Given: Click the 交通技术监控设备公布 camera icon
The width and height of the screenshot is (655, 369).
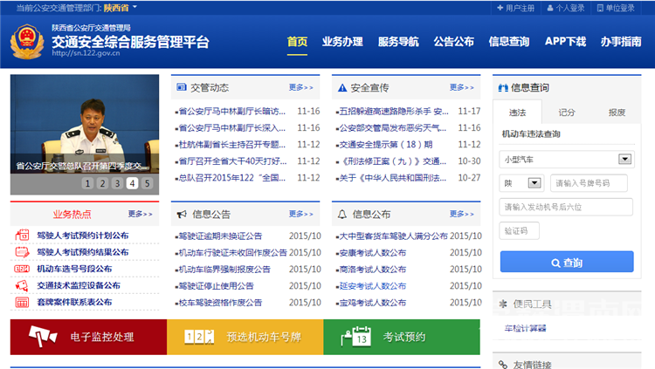Looking at the screenshot, I should pyautogui.click(x=22, y=285).
